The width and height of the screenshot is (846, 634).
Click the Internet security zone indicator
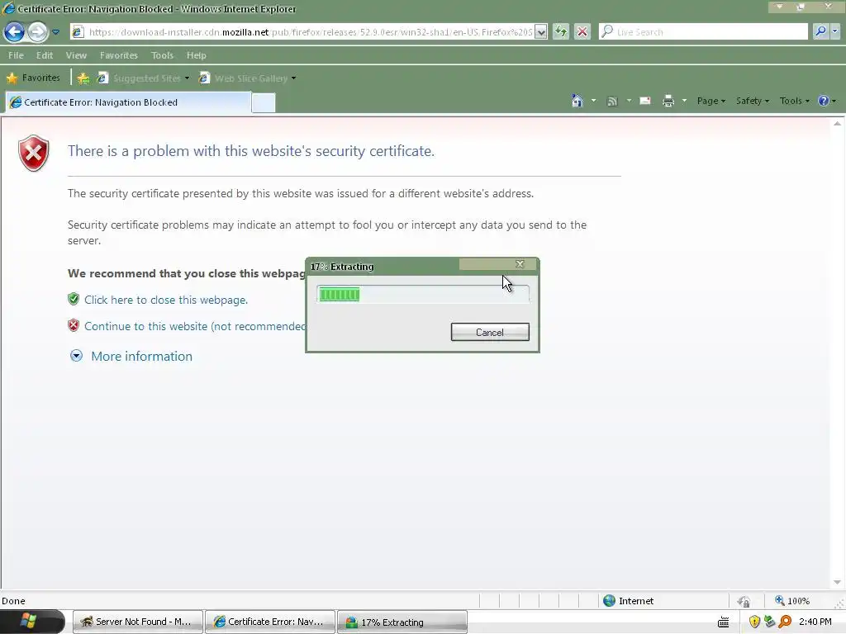[x=629, y=601]
